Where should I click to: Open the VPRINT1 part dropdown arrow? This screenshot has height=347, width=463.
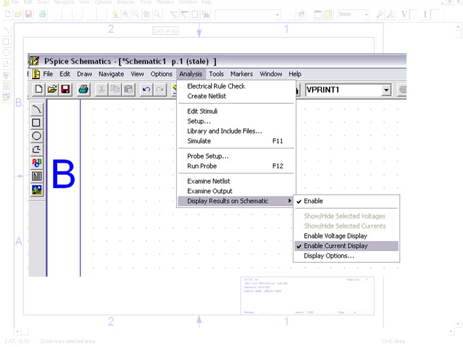click(x=386, y=90)
